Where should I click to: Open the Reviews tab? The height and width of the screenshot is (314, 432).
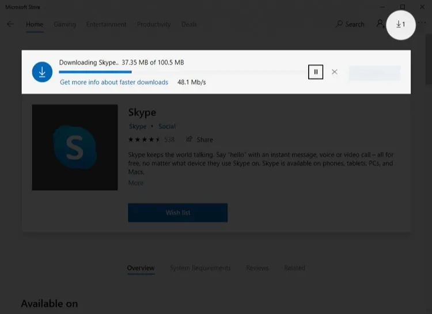257,268
